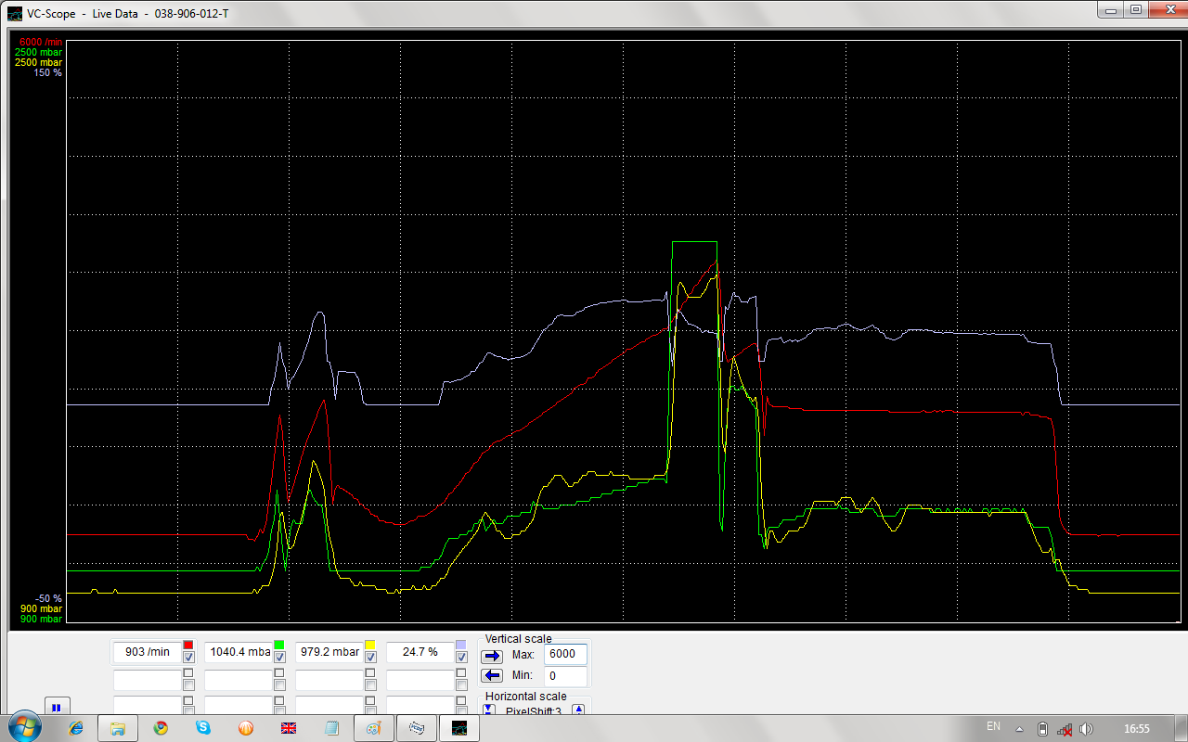1188x742 pixels.
Task: Open VC-Scope from the taskbar
Action: click(458, 728)
